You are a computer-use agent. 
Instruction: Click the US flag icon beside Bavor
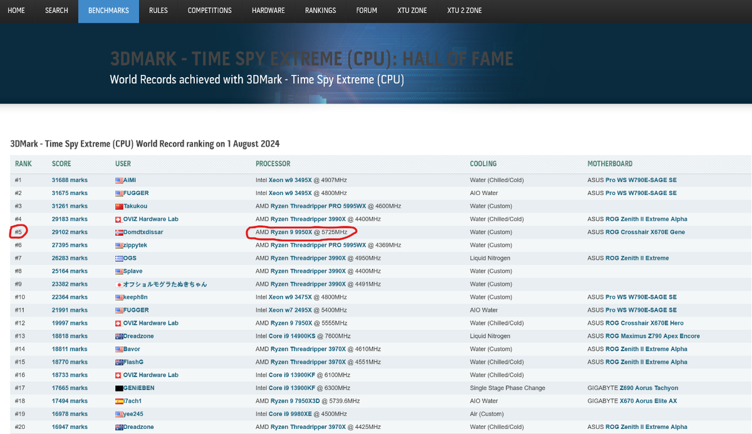tap(119, 349)
